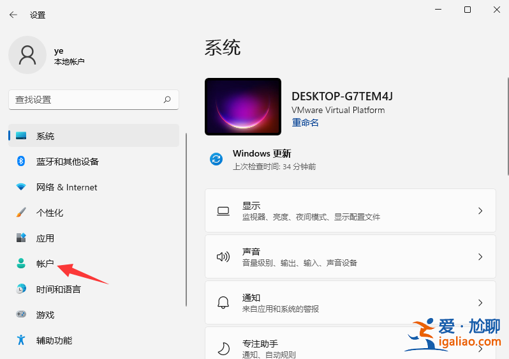Open 时间和语言 in the sidebar
509x359 pixels.
pyautogui.click(x=94, y=289)
